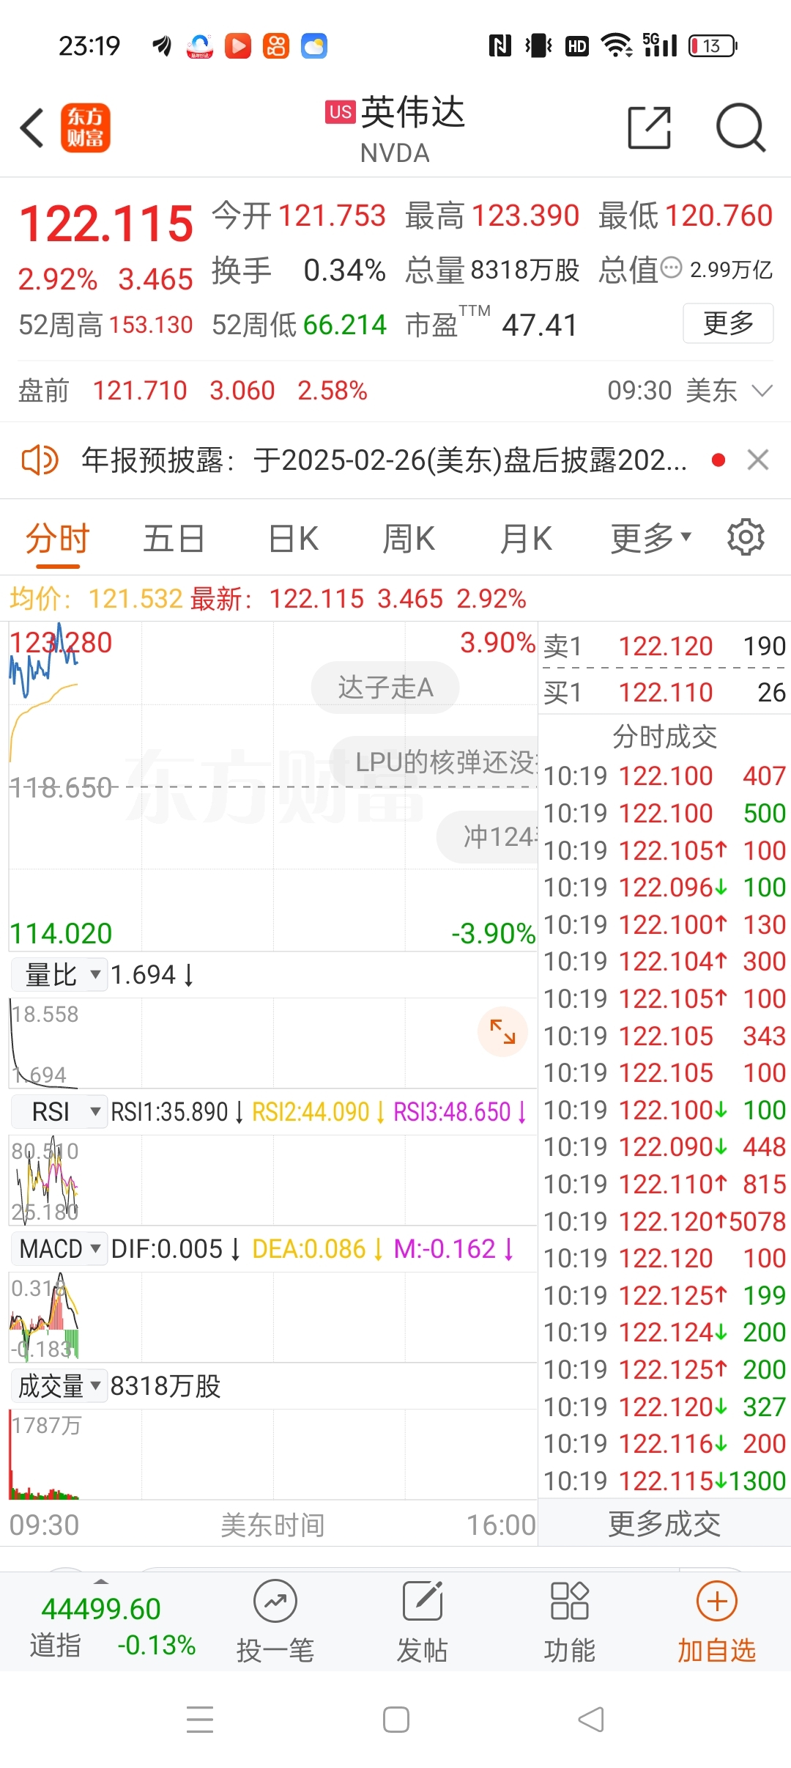Tap the 均价 121.532 label
791x1768 pixels.
[x=96, y=599]
